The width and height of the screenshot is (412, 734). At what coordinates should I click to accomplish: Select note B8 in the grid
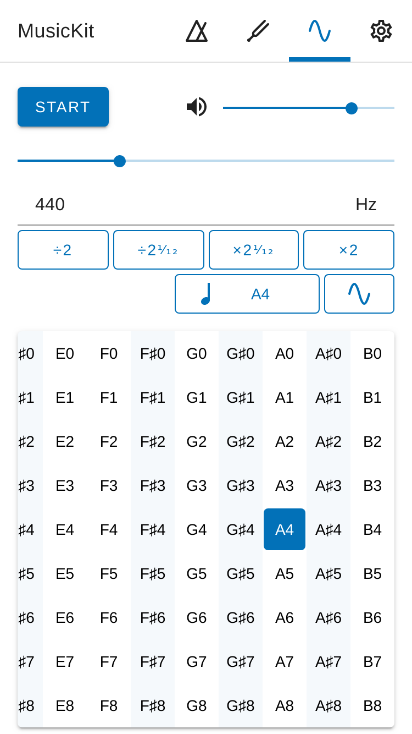pyautogui.click(x=372, y=705)
